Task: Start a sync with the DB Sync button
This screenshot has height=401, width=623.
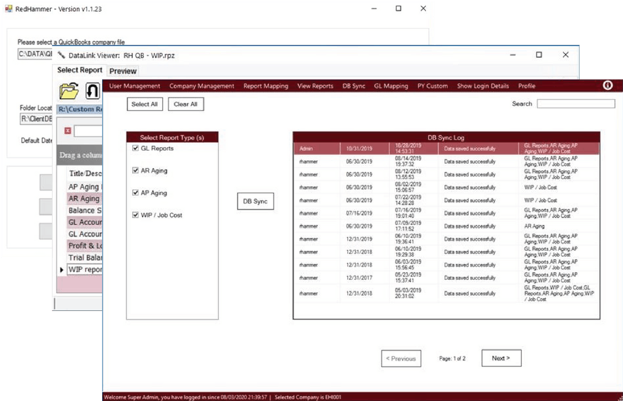Action: 256,201
